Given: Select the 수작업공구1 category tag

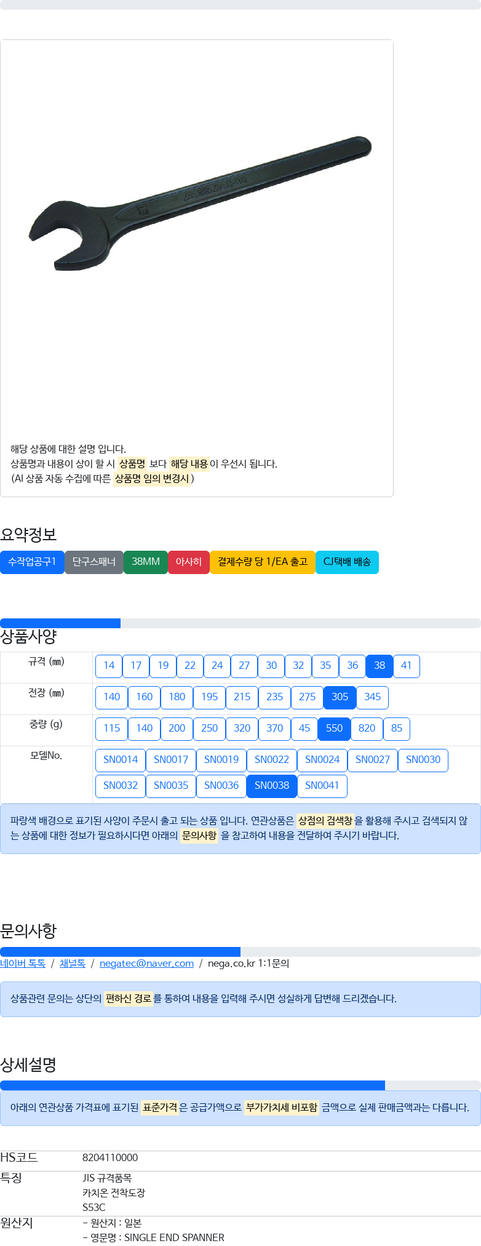Looking at the screenshot, I should coord(32,562).
